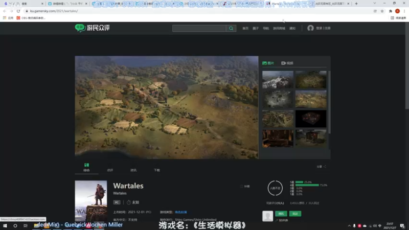Viewport: 409px width, 230px height.
Task: Click the taskbar search circle icon
Action: [x=15, y=225]
